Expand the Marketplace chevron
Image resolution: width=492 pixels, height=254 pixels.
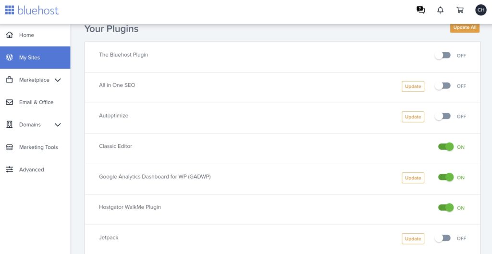(x=58, y=80)
